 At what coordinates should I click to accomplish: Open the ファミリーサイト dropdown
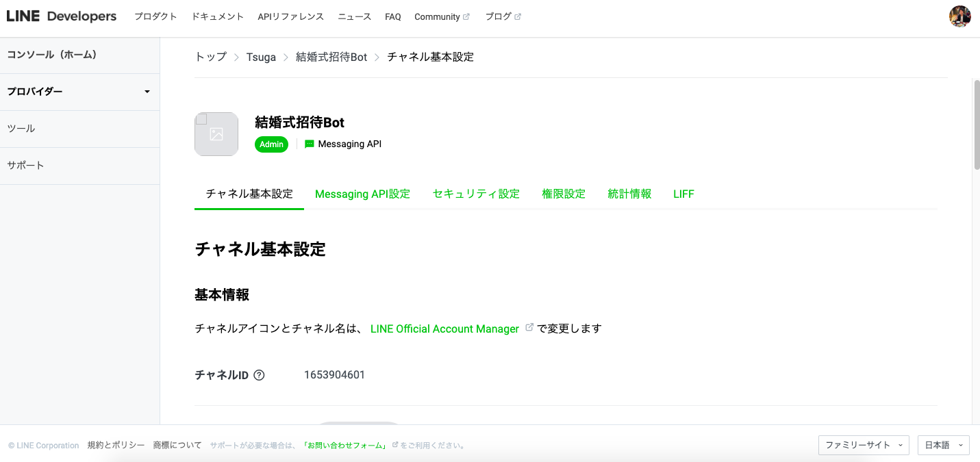[x=864, y=445]
